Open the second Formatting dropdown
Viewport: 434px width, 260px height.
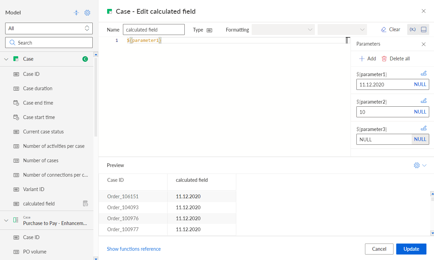click(x=342, y=29)
